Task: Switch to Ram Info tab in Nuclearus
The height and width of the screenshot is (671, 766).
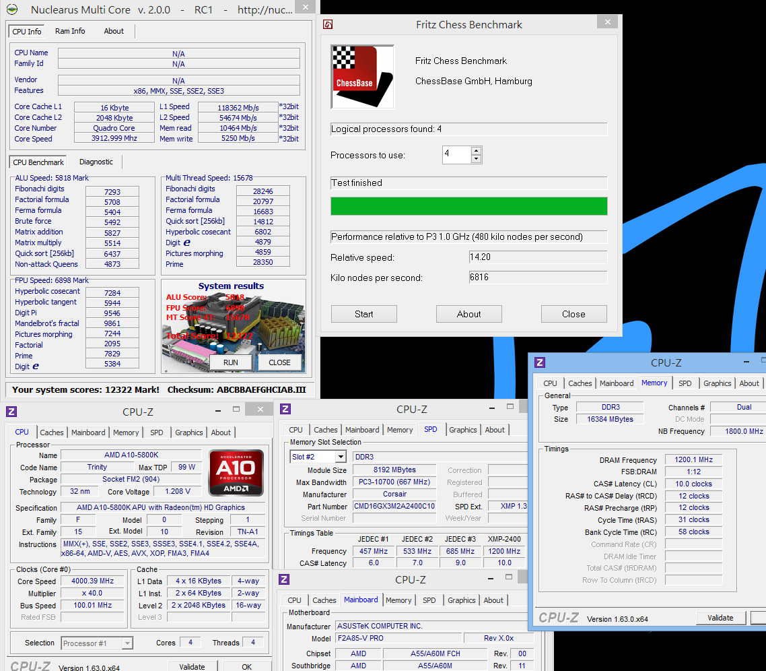Action: coord(70,31)
